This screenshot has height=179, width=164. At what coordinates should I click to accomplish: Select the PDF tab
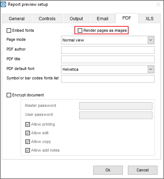click(127, 18)
